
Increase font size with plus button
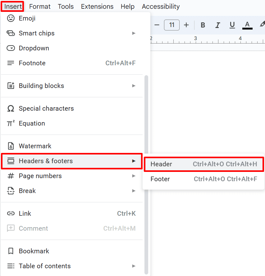click(x=186, y=25)
